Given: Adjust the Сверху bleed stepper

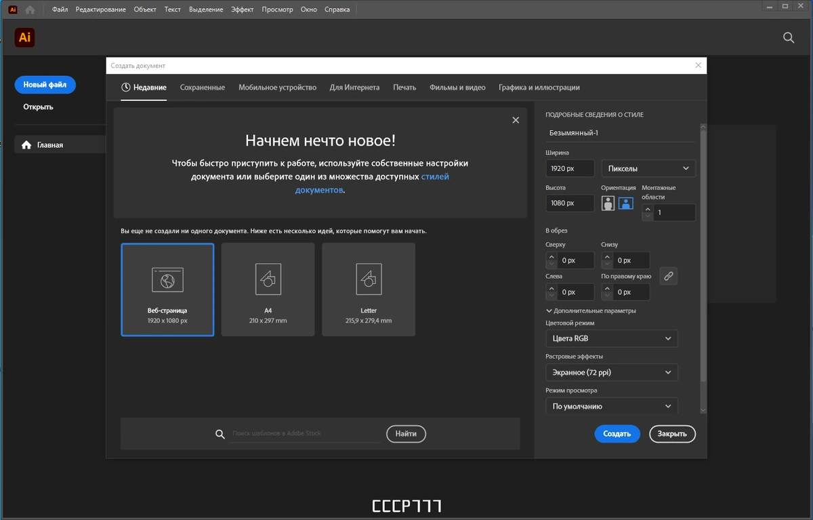Looking at the screenshot, I should click(551, 260).
